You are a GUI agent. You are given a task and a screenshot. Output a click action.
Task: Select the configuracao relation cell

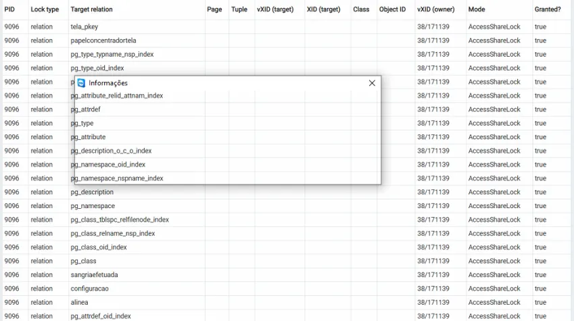tap(137, 289)
